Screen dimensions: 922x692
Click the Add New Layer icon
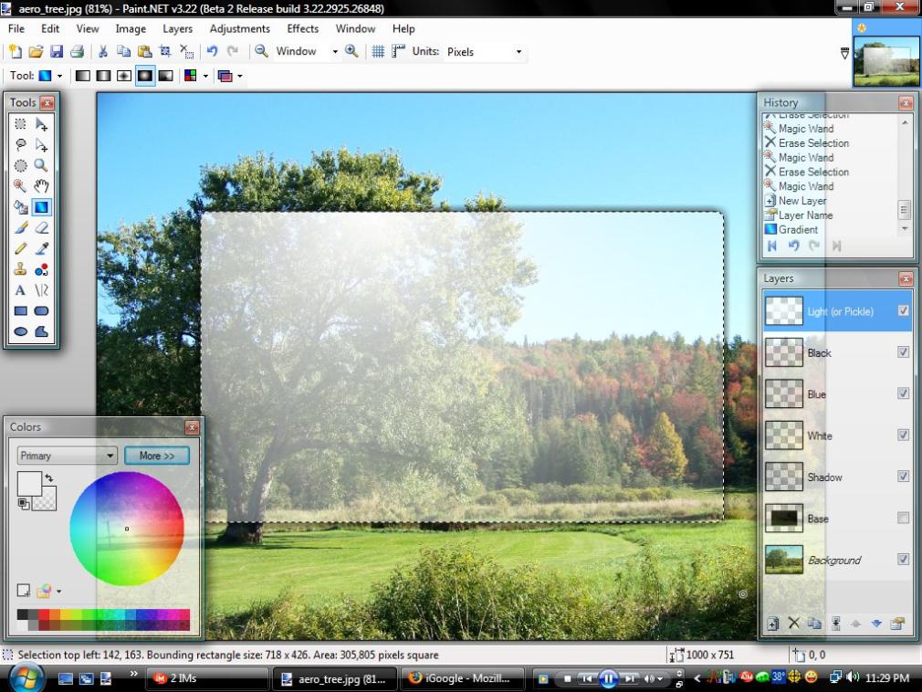773,624
